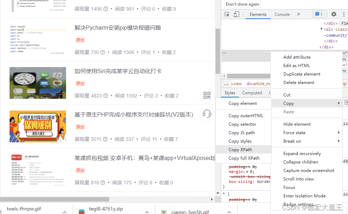This screenshot has height=214, width=348.
Task: Click the headset customer-service floating icon
Action: tap(207, 114)
